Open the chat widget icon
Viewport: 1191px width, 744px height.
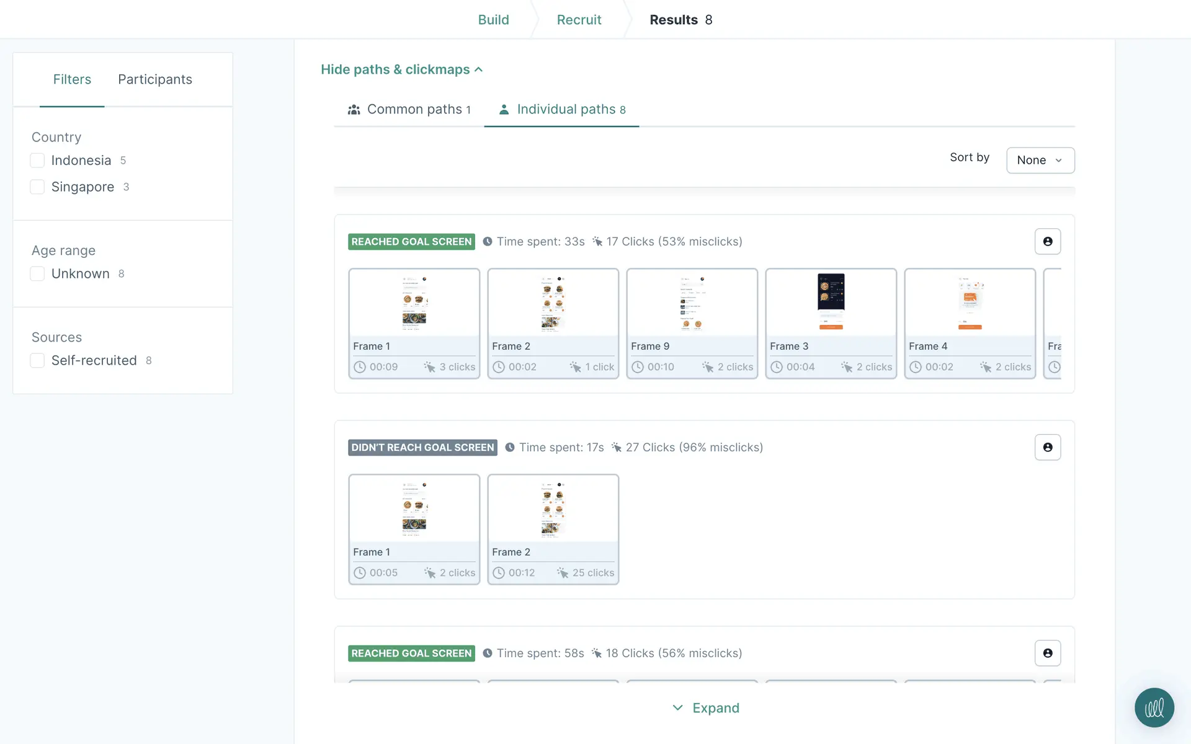coord(1154,707)
